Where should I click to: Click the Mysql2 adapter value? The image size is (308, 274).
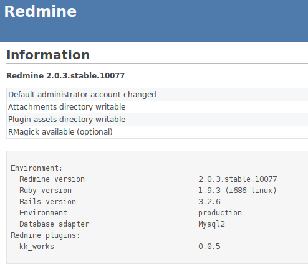click(x=211, y=224)
